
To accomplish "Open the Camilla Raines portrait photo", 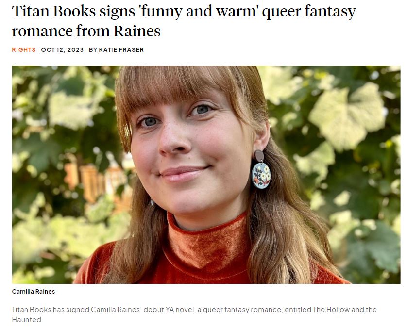I will click(x=206, y=175).
